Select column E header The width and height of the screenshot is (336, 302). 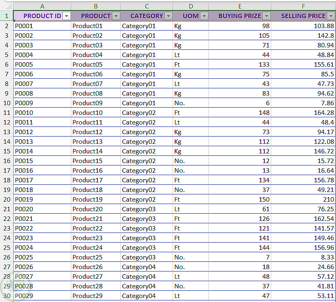coord(240,6)
